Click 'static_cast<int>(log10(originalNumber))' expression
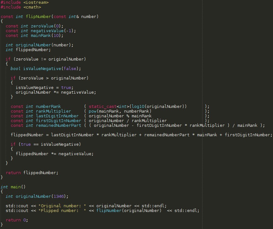Screen dimensions: 273x229 tap(138, 106)
